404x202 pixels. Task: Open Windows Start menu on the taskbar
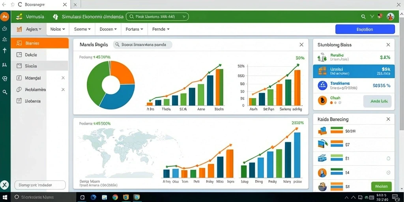[x=5, y=197]
